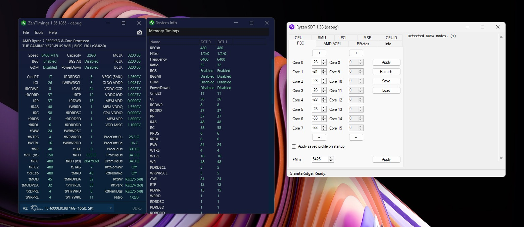Click the RFCsb row in System Info
The height and width of the screenshot is (227, 524).
coord(208,48)
